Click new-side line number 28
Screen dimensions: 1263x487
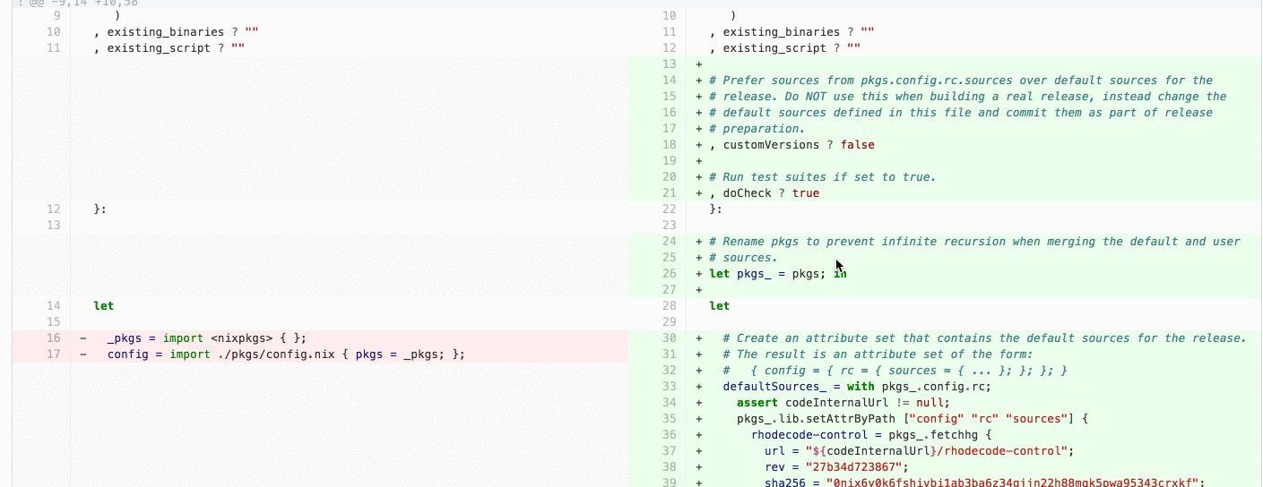[669, 306]
